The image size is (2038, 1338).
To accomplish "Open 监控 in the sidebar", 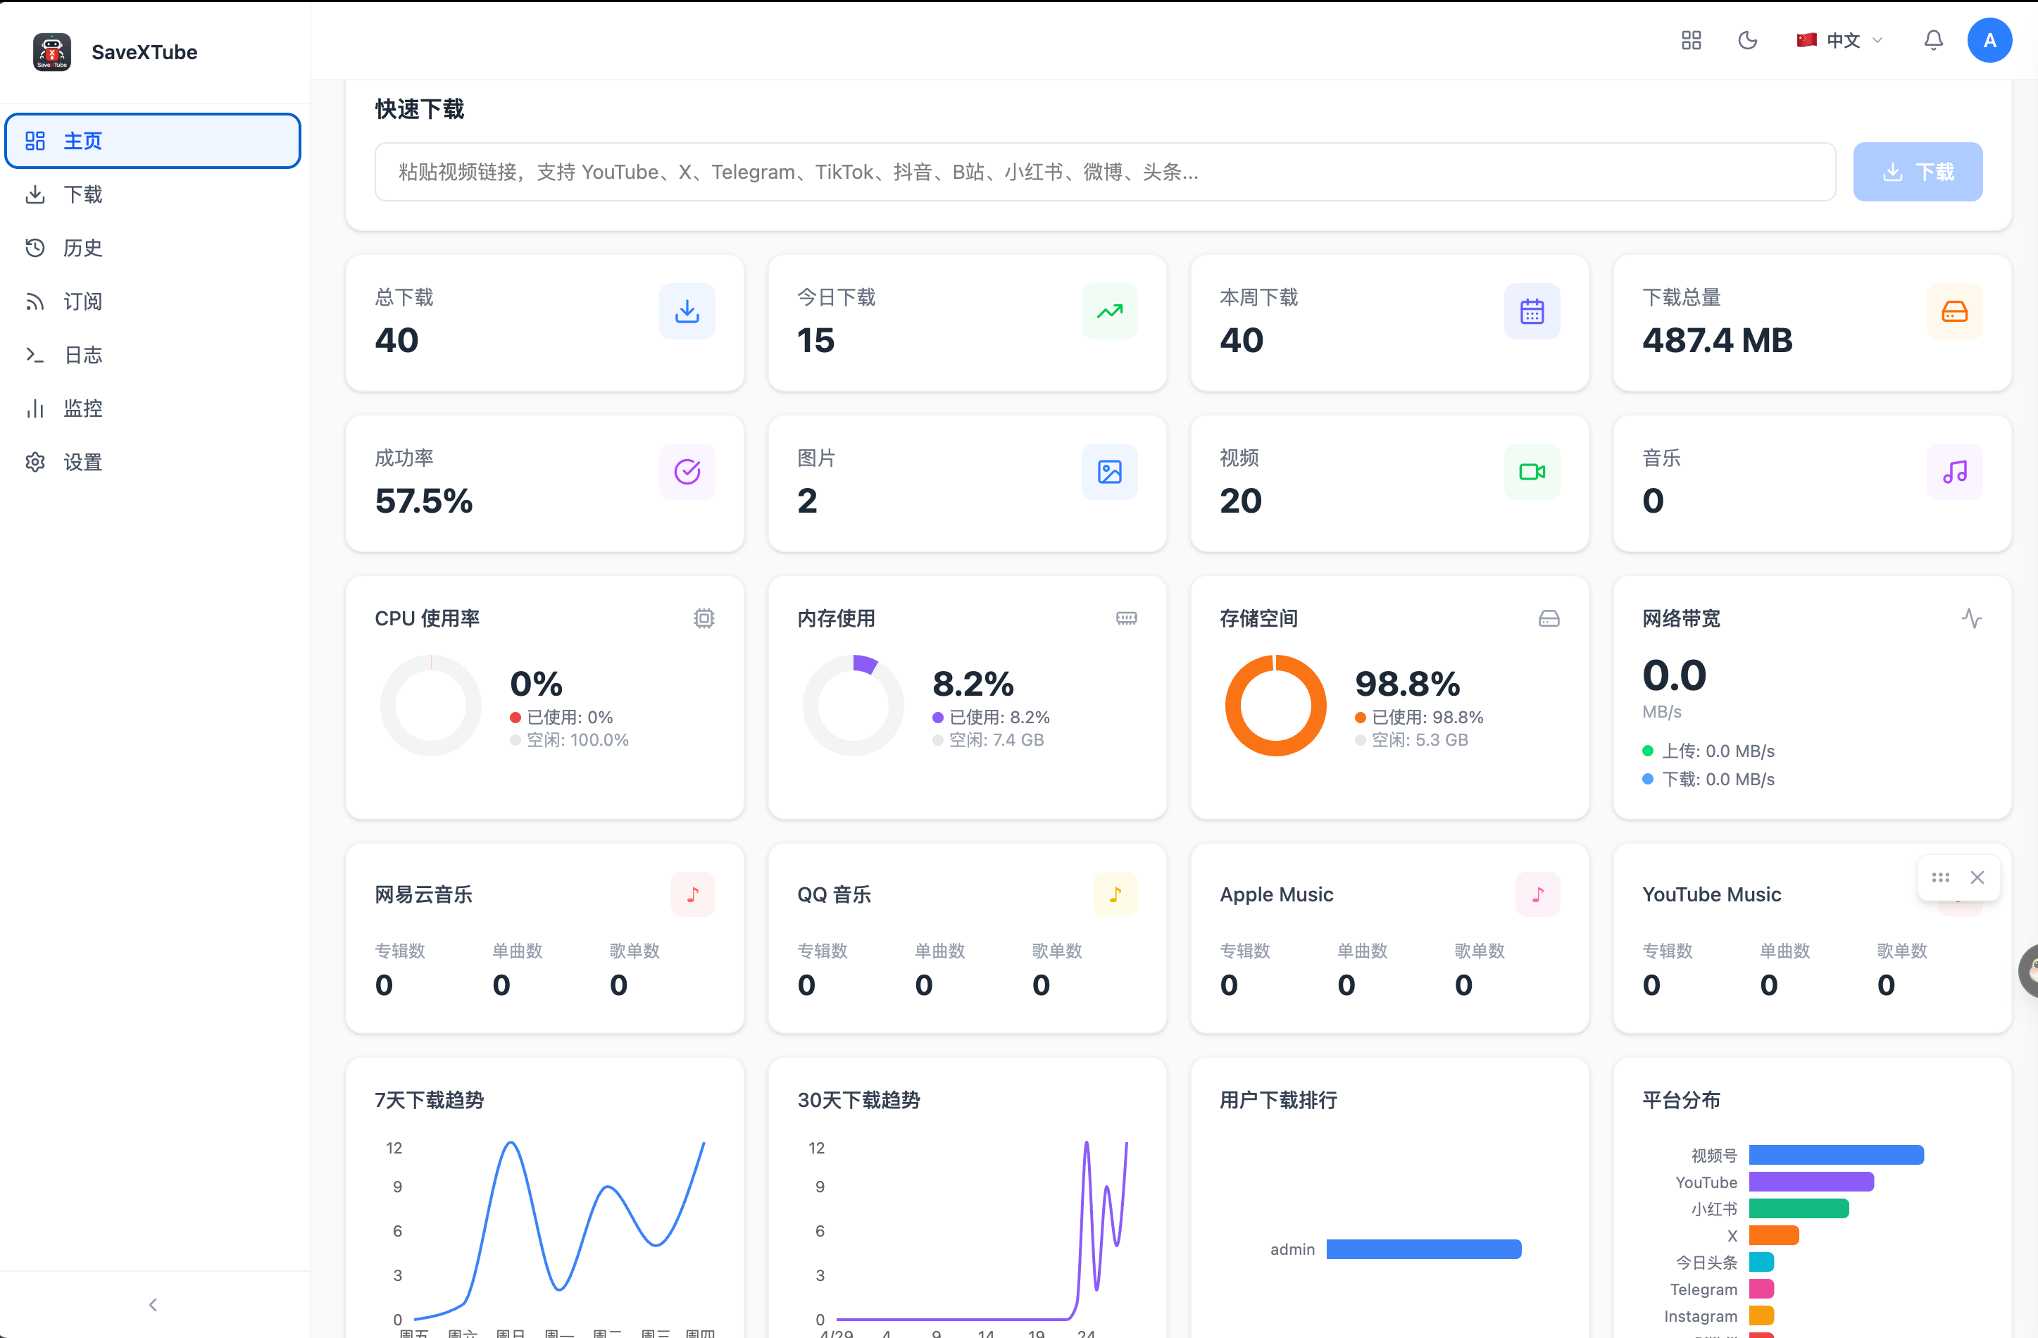I will coord(154,408).
